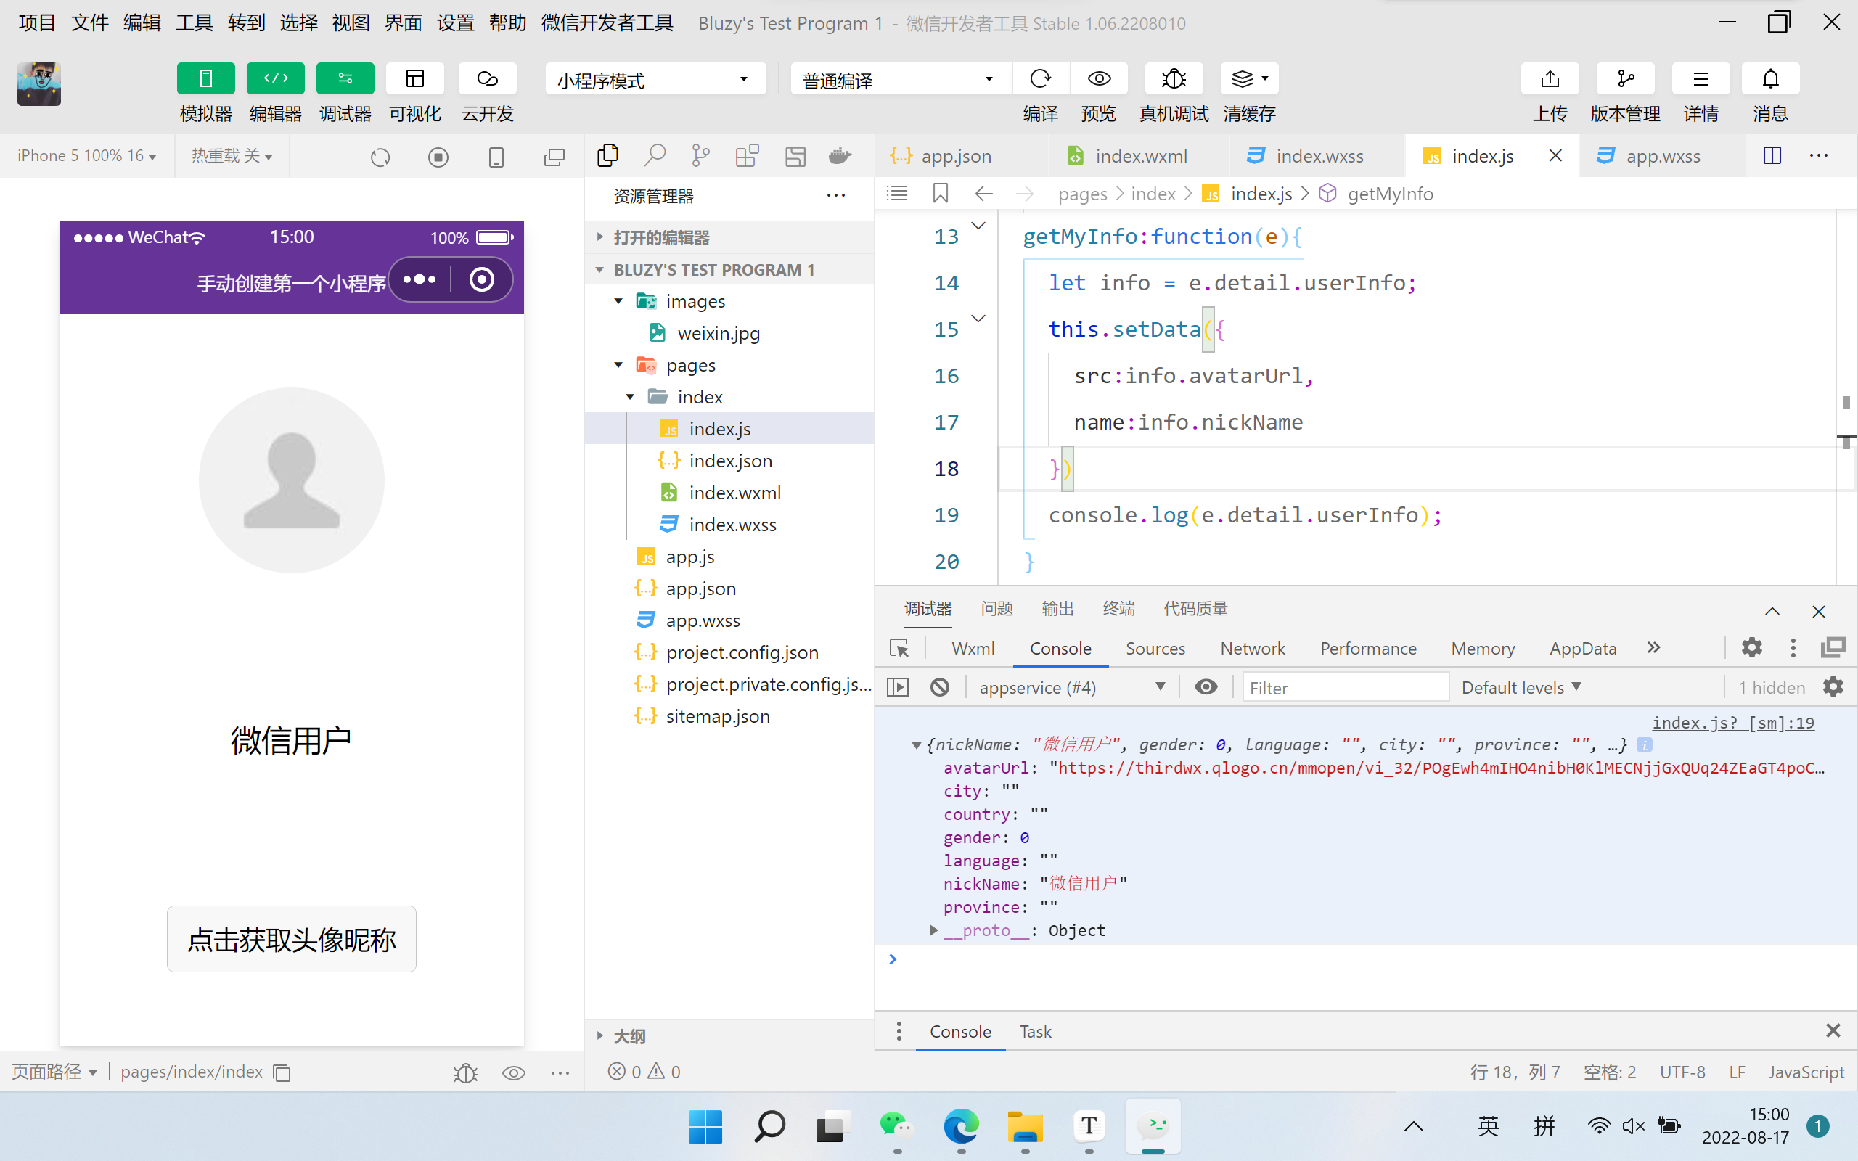Screen dimensions: 1858x1161
Task: Toggle the console live expression eye
Action: coord(1206,687)
